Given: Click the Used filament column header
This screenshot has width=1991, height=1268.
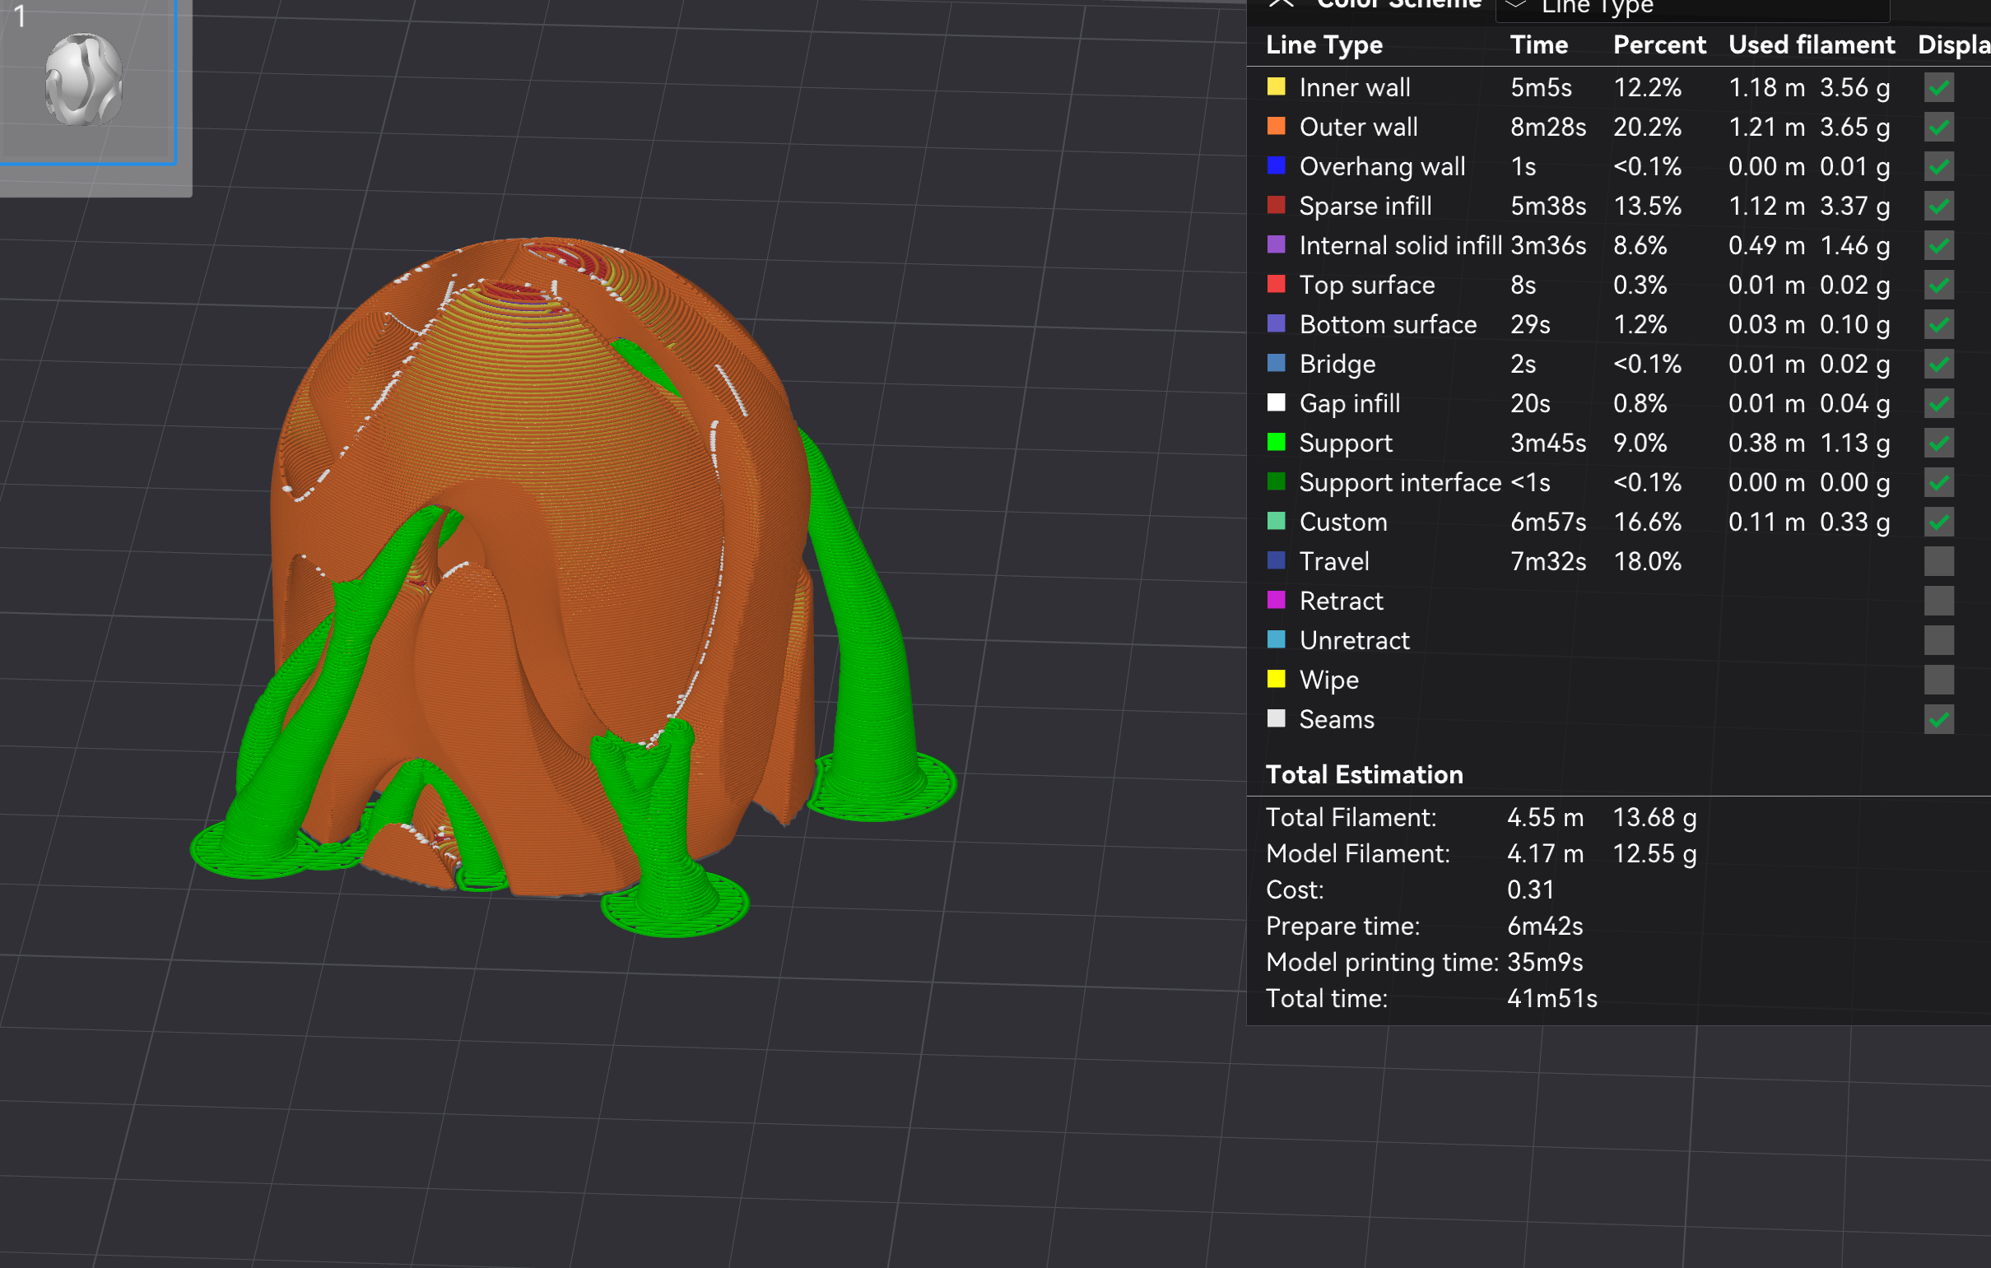Looking at the screenshot, I should (x=1811, y=45).
